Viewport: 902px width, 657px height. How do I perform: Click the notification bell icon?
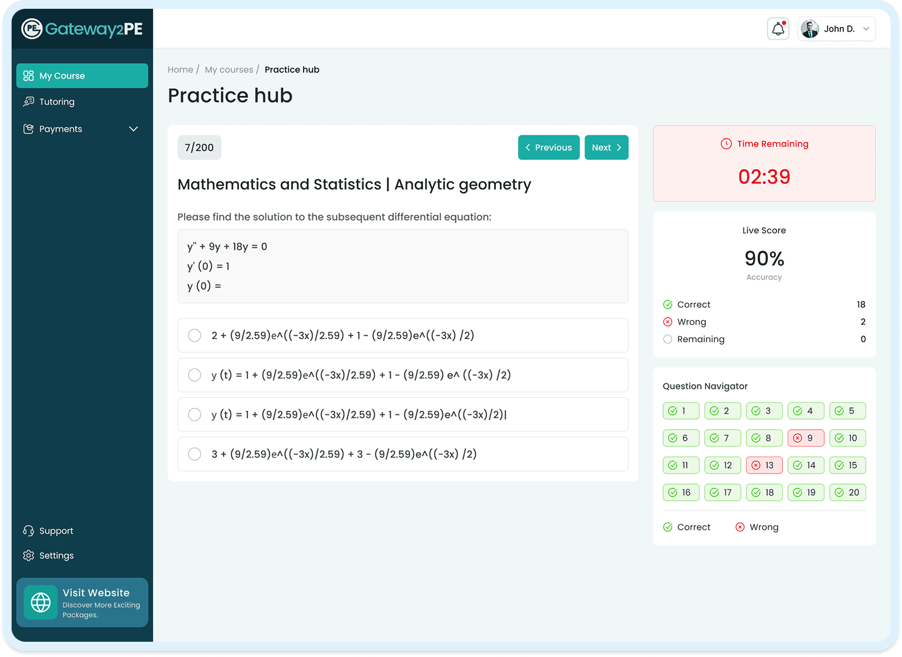[778, 28]
